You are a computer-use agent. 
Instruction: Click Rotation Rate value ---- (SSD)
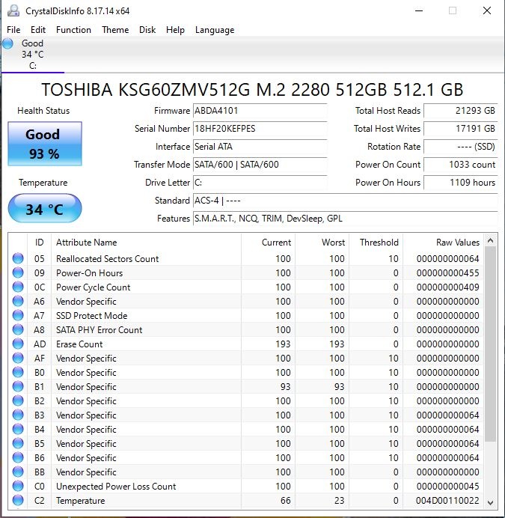coord(461,147)
